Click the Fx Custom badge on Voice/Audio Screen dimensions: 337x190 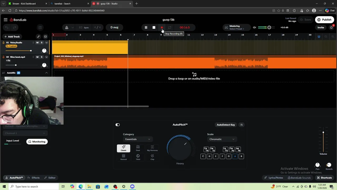(11, 46)
